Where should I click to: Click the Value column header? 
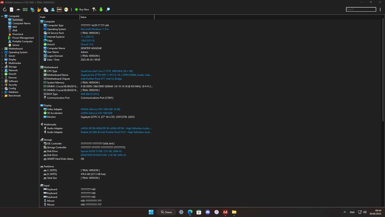[x=117, y=17]
